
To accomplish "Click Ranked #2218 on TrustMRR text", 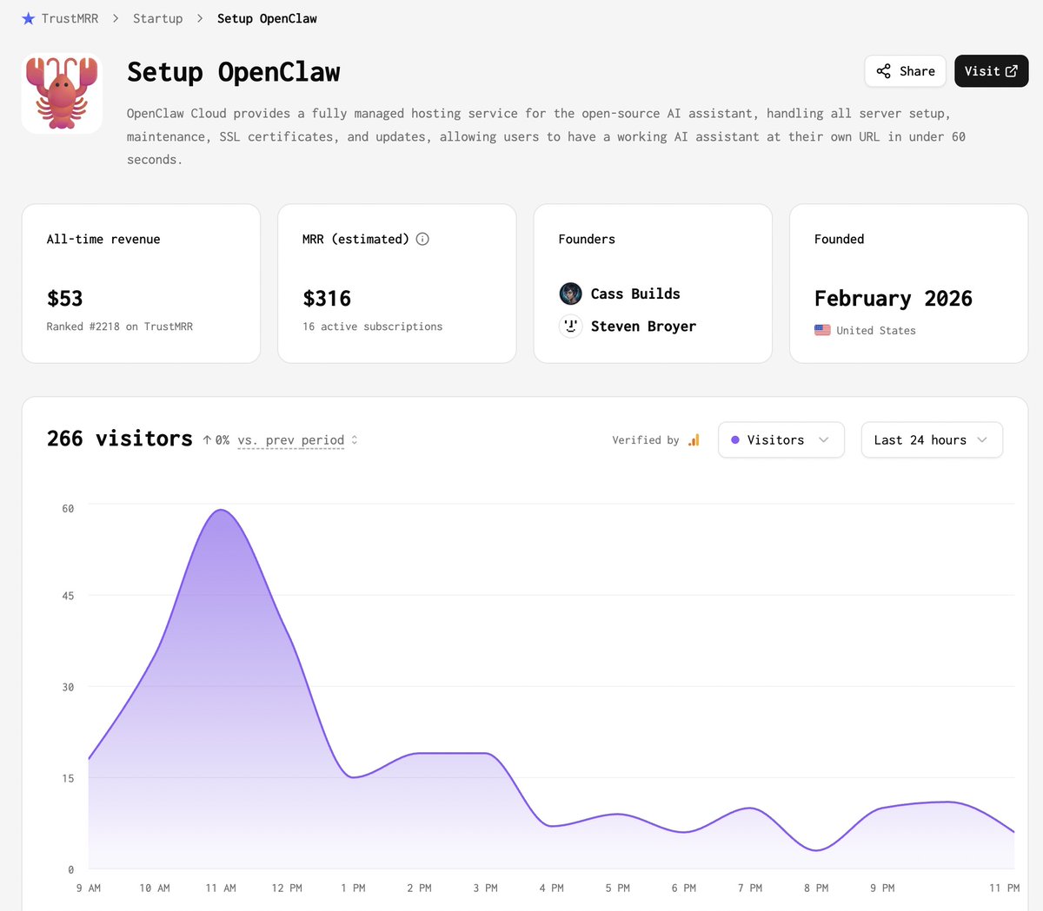I will [x=120, y=327].
